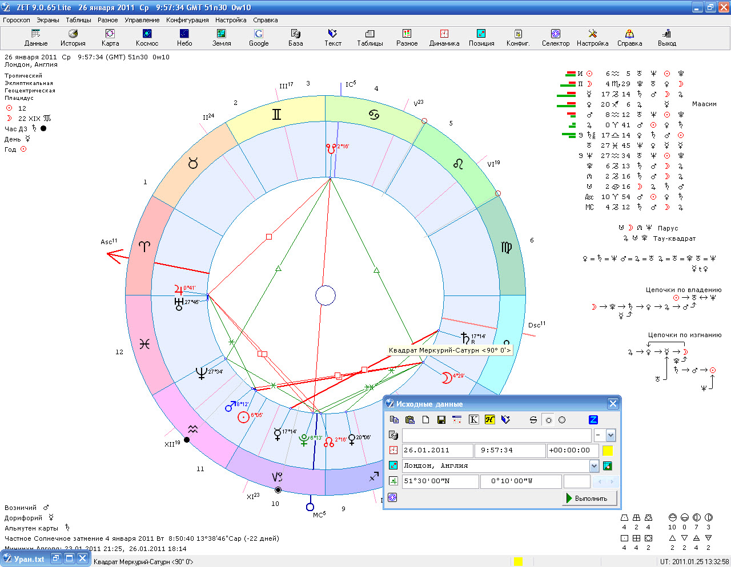Image resolution: width=731 pixels, height=567 pixels.
Task: Open Настройка settings from the toolbar
Action: 592,38
